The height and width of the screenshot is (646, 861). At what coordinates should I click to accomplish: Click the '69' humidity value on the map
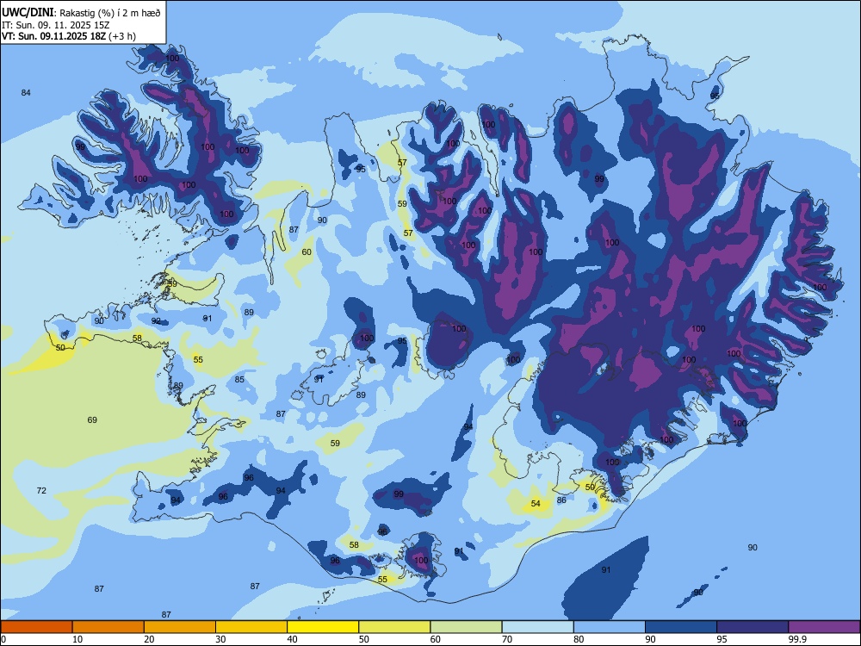click(x=92, y=419)
